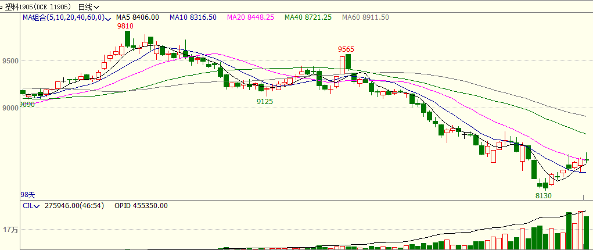Click the 98天 day count label
Image resolution: width=593 pixels, height=250 pixels.
click(x=27, y=195)
